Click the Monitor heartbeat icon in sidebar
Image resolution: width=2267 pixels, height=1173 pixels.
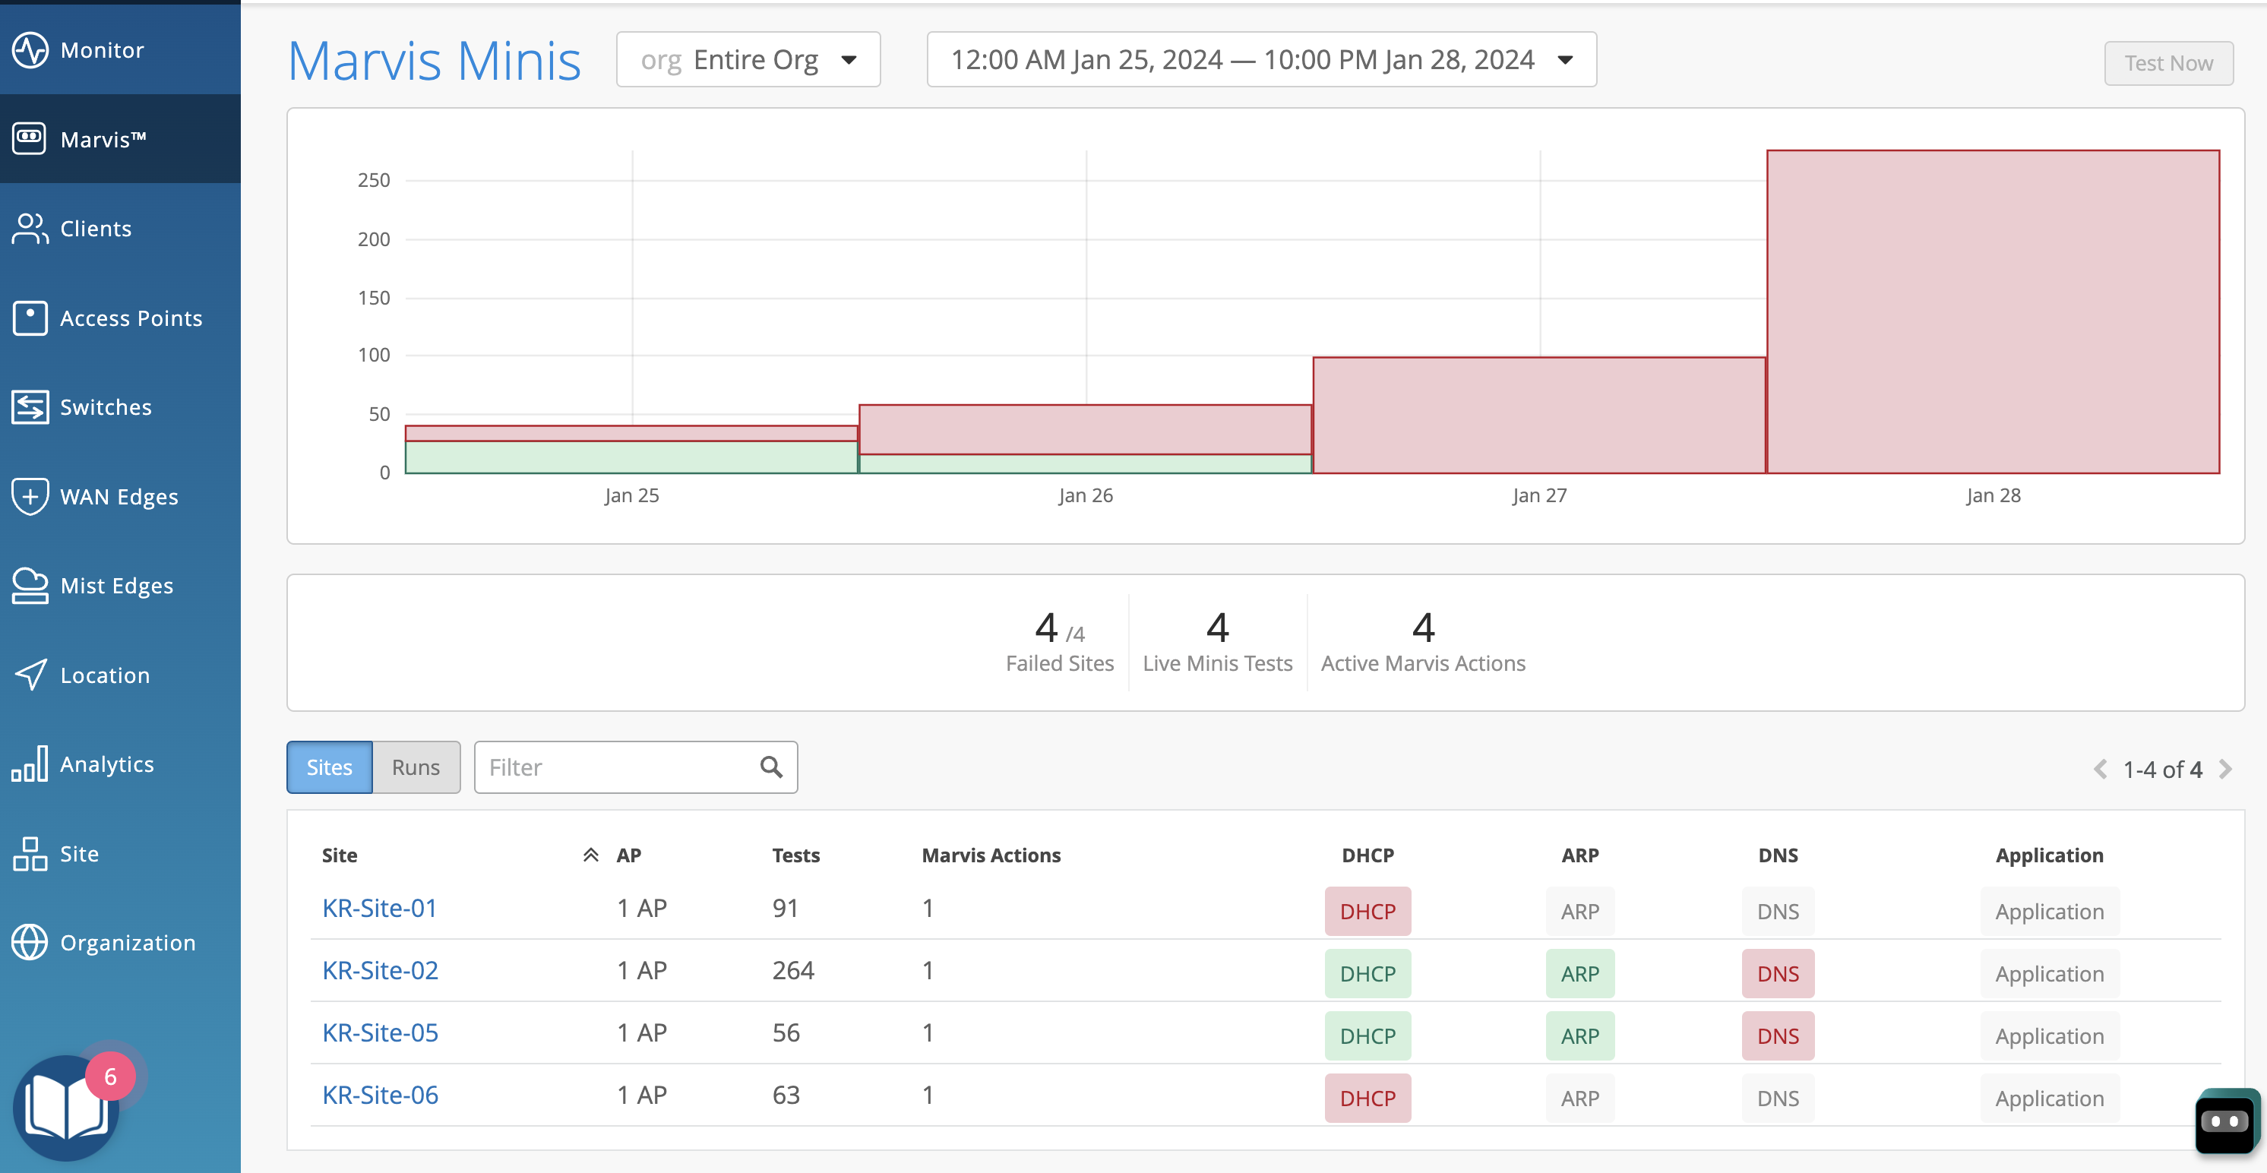[30, 50]
